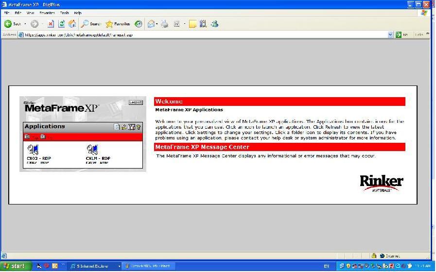Click the address bar URL field
Viewport: 436px width, 272px height.
[194, 34]
